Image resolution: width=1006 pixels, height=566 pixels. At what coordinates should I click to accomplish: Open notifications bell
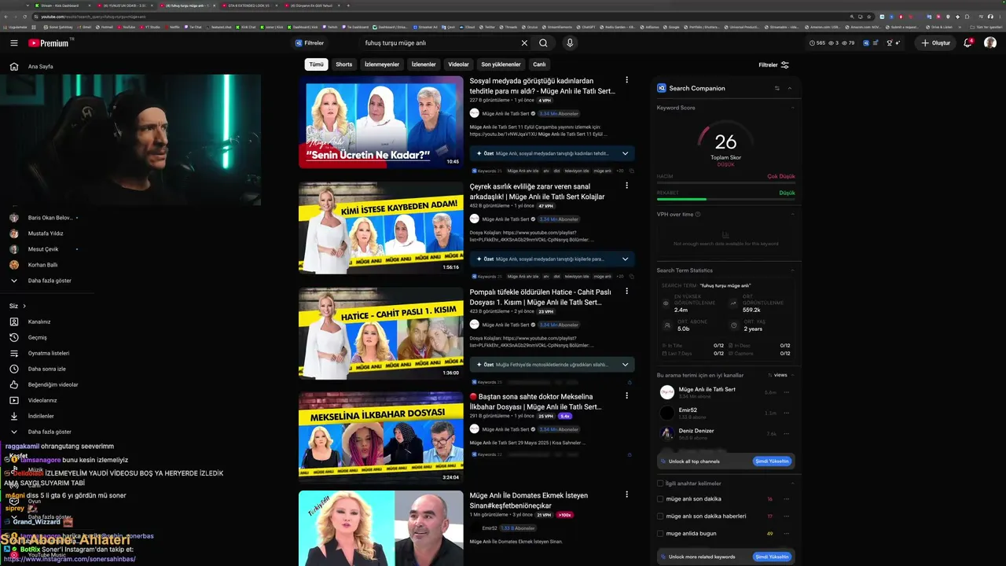click(x=968, y=43)
